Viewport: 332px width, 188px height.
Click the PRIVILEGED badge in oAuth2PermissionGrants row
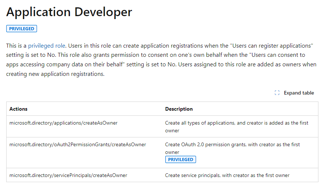(x=181, y=159)
